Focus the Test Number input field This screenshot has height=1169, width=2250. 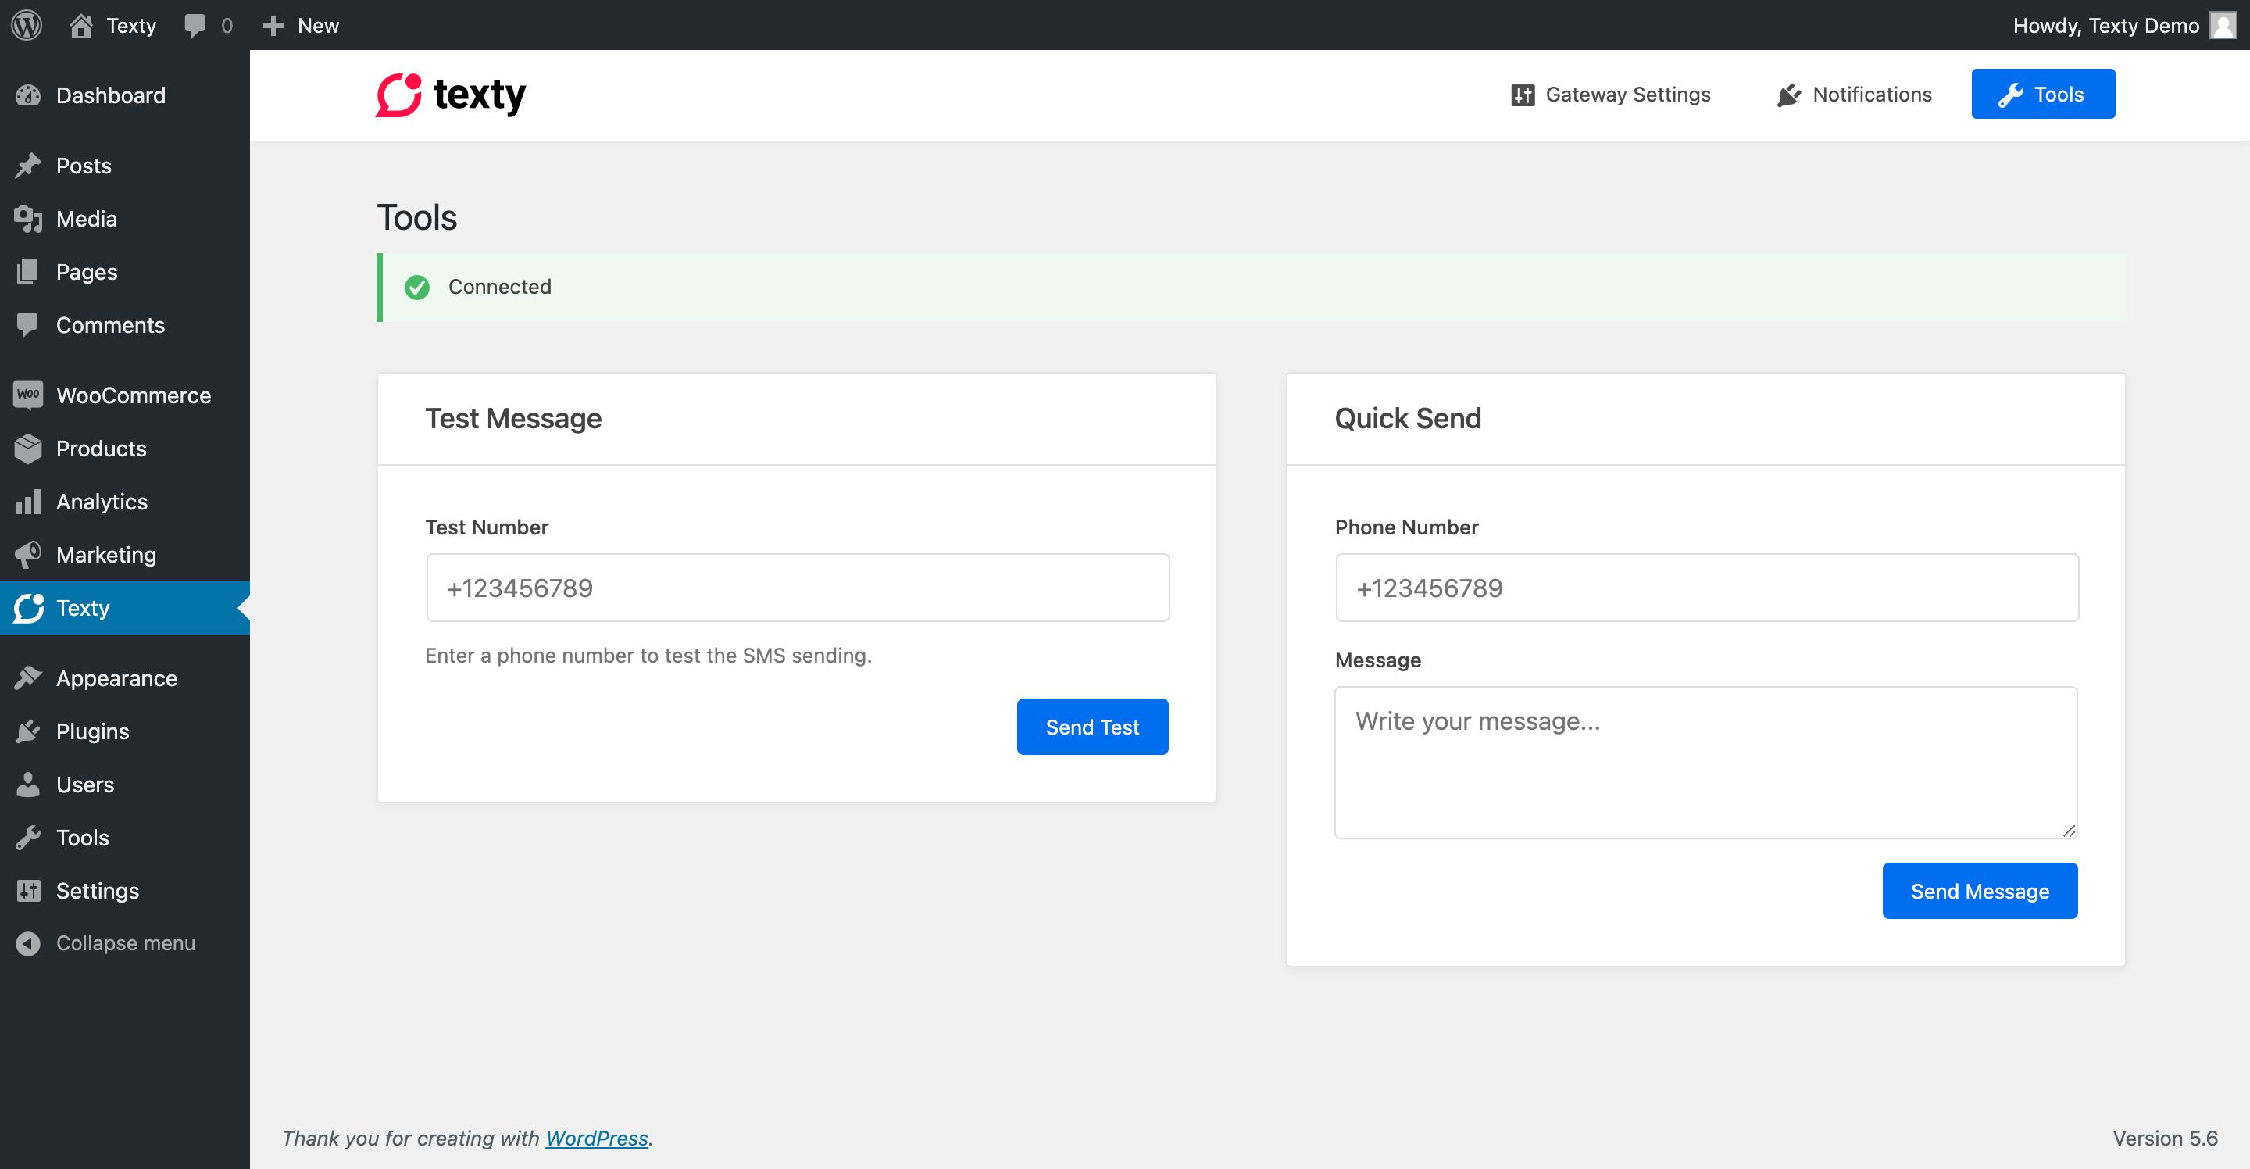[x=798, y=588]
